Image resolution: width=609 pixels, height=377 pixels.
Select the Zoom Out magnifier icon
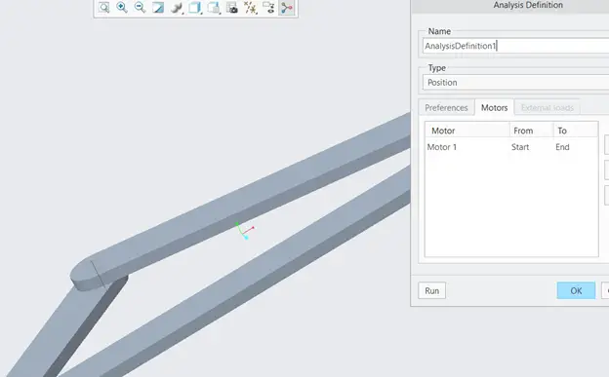tap(140, 8)
